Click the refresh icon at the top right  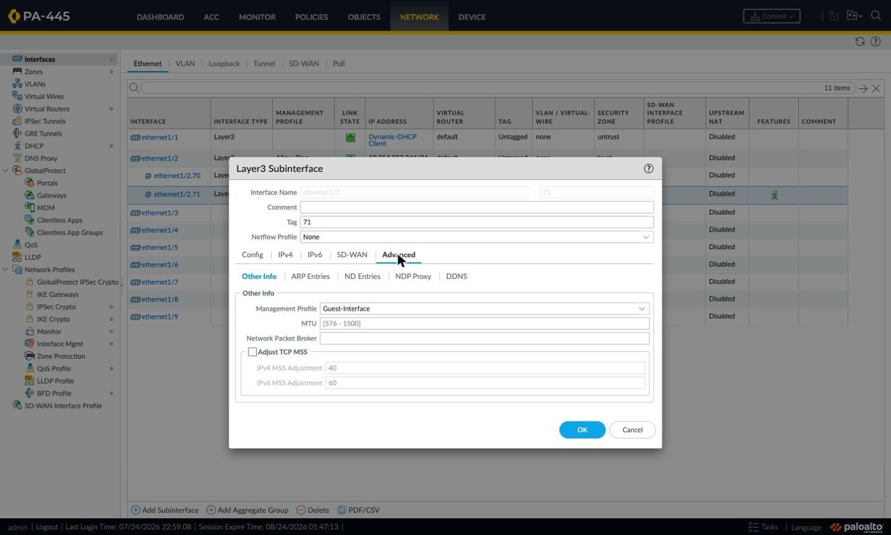[x=860, y=42]
